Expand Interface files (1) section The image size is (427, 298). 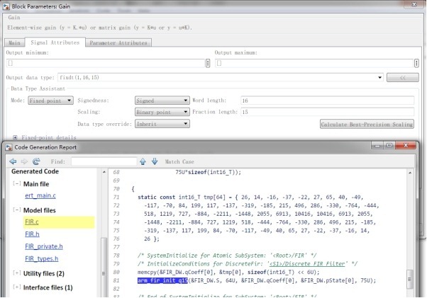point(16,287)
